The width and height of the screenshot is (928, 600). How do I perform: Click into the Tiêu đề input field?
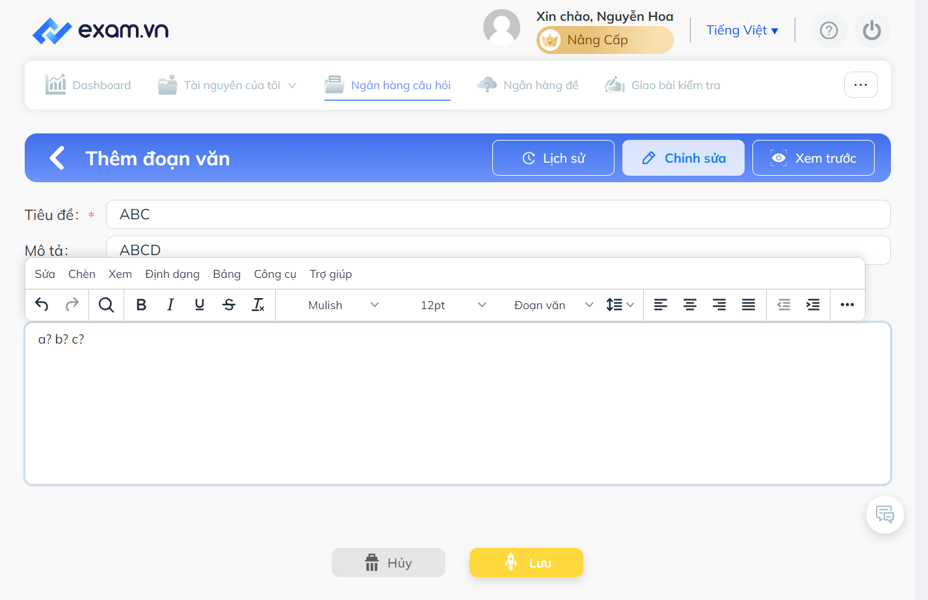[498, 215]
